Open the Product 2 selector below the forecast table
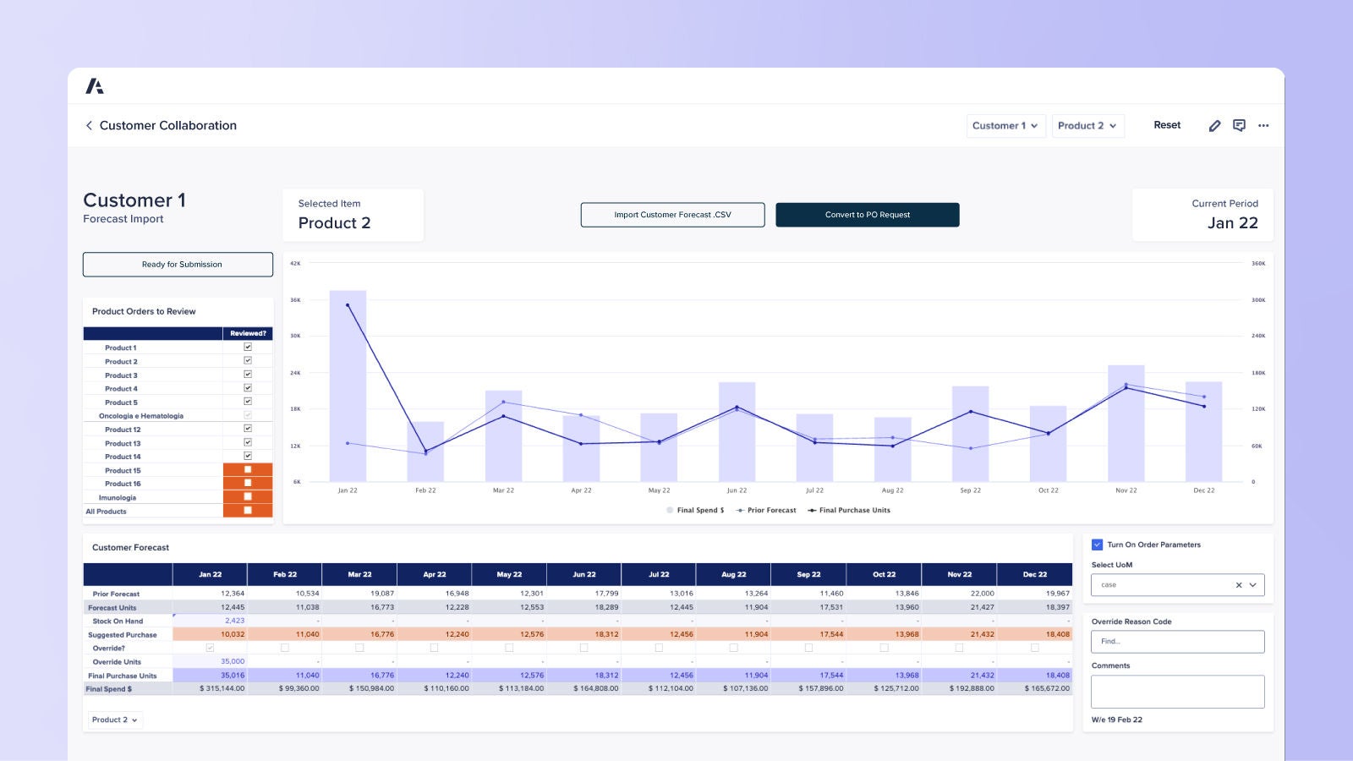The image size is (1353, 761). click(115, 720)
